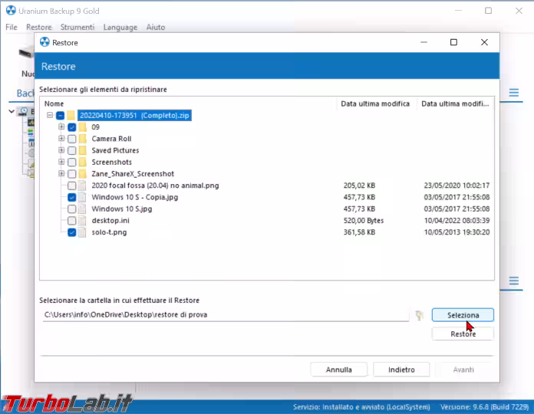This screenshot has height=414, width=534.
Task: Maximize the Restore dialog window
Action: tap(453, 42)
